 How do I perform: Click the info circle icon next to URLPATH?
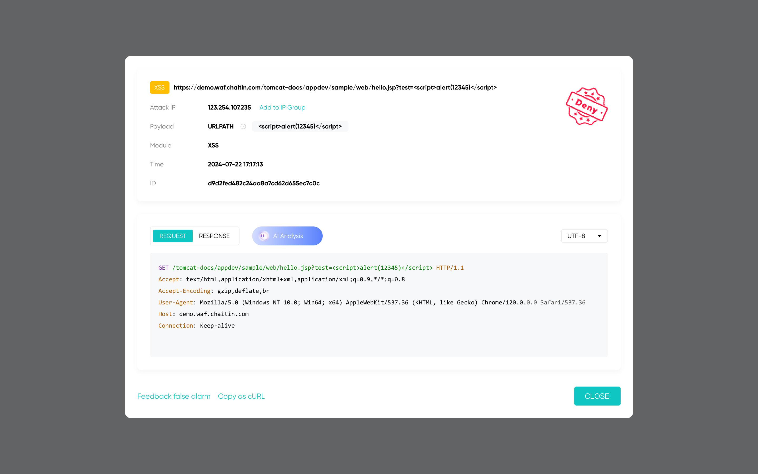tap(243, 126)
